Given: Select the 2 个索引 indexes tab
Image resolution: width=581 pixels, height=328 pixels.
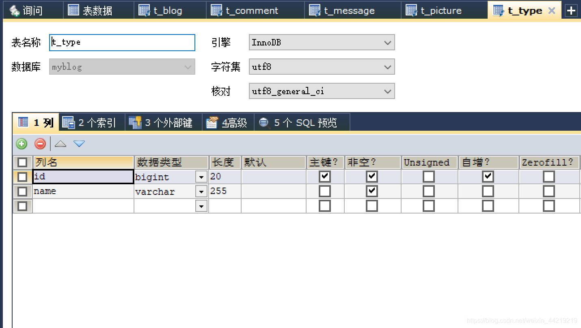Looking at the screenshot, I should click(92, 122).
